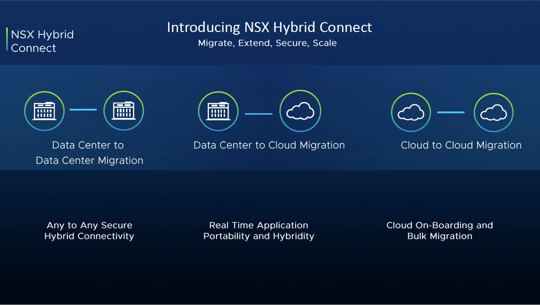Screen dimensions: 540x305
Task: Click the 'Data Center to Data Center Migration' caption
Action: 89,152
